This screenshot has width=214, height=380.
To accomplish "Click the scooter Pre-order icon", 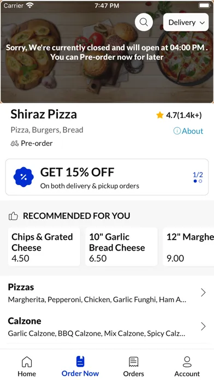I will tap(15, 144).
